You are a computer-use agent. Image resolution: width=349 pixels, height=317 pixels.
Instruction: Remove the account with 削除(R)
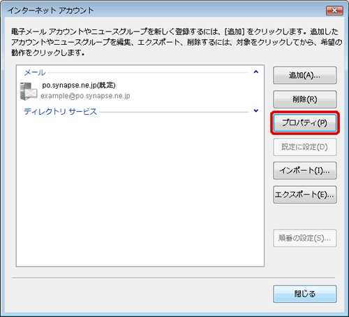coord(305,99)
